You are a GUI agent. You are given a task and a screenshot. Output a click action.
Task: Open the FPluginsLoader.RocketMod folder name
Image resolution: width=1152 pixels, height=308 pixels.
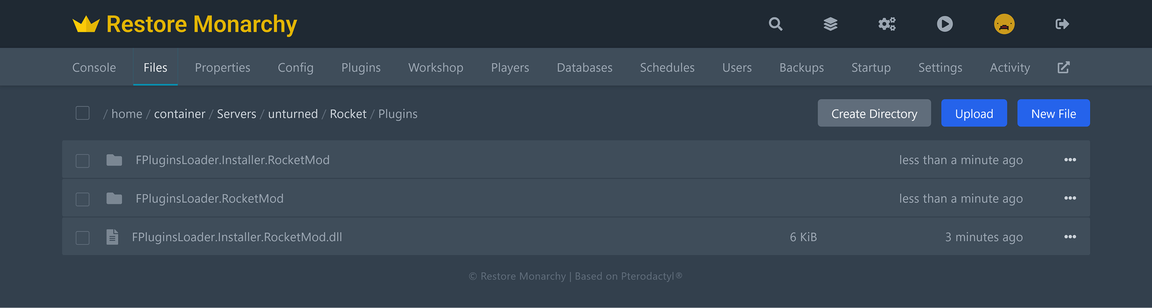pyautogui.click(x=210, y=198)
